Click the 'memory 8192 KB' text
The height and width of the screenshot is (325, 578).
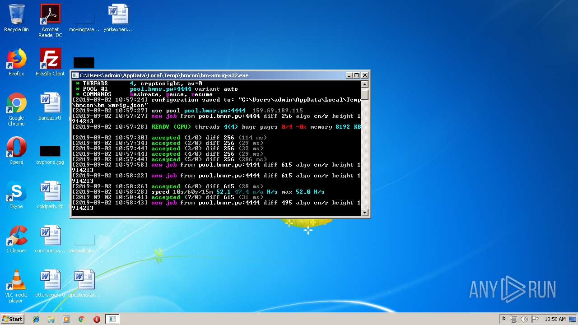pos(336,127)
